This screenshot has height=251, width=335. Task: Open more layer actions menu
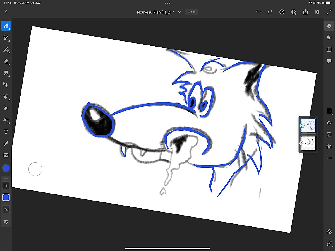329,158
